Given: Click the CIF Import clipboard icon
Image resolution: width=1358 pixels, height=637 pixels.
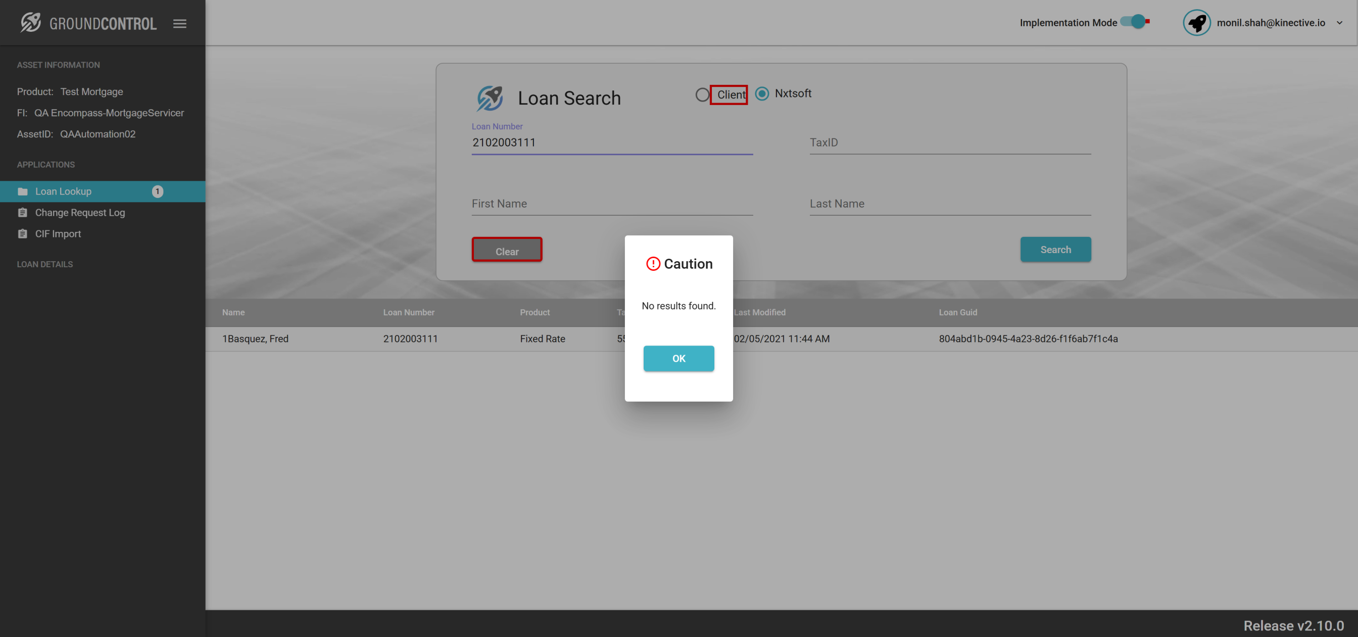Looking at the screenshot, I should (23, 233).
